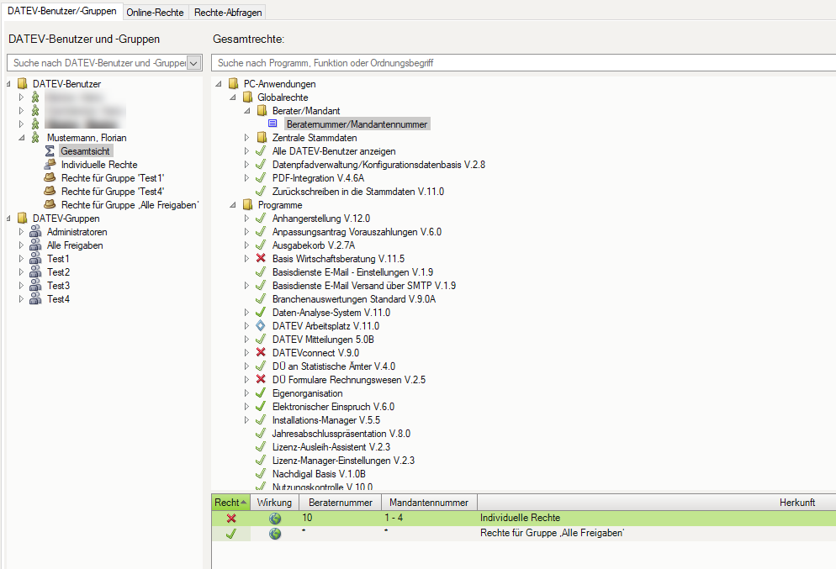Viewport: 836px width, 569px height.
Task: Sort by the Recht column header
Action: pos(230,503)
